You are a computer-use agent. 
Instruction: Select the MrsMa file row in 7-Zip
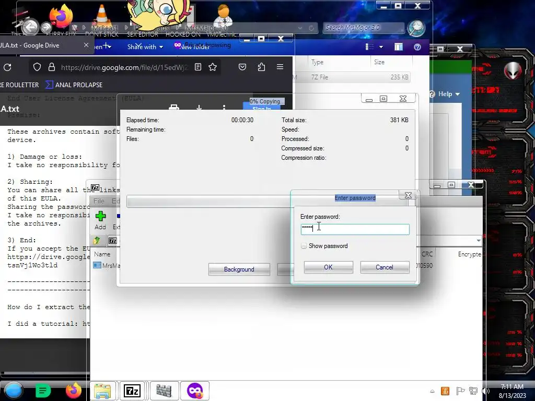click(x=107, y=265)
